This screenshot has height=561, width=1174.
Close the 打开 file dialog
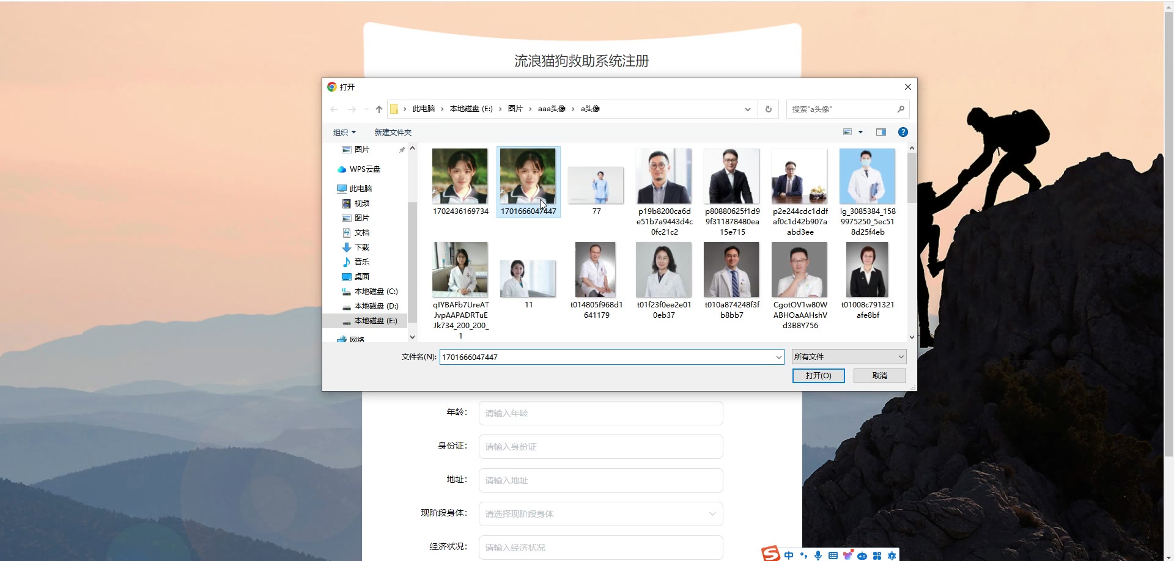tap(907, 87)
